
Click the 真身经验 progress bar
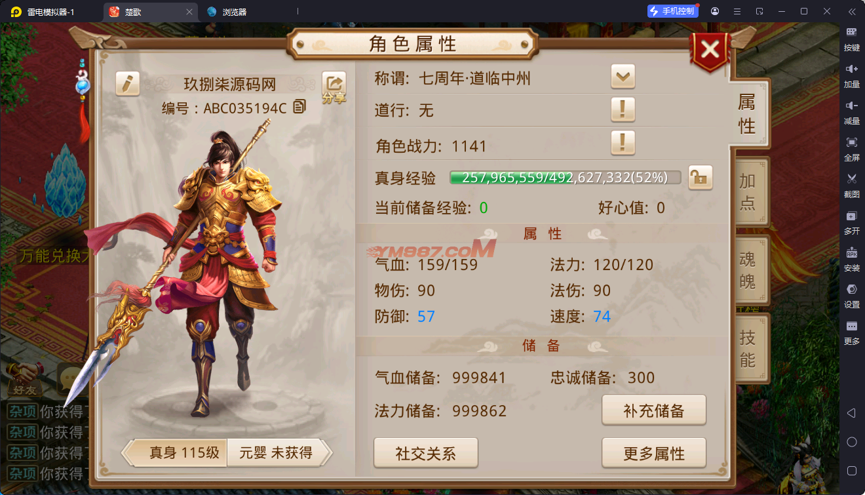(565, 177)
